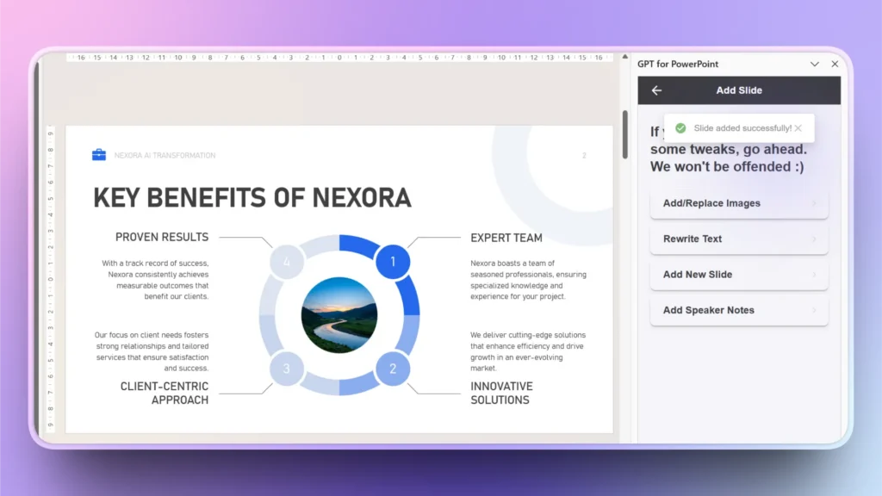The height and width of the screenshot is (496, 882).
Task: Click the slide number 2 at top right
Action: 584,156
